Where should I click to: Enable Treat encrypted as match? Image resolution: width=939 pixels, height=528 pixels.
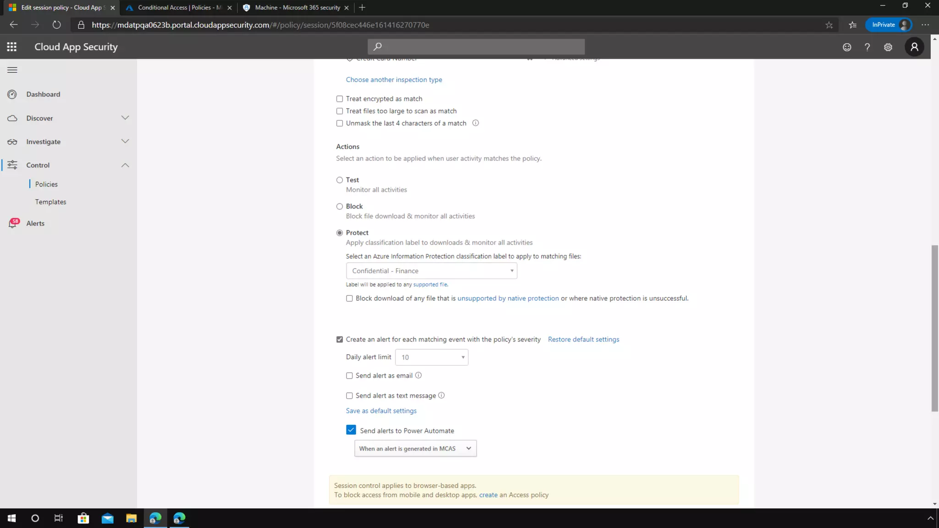[340, 99]
